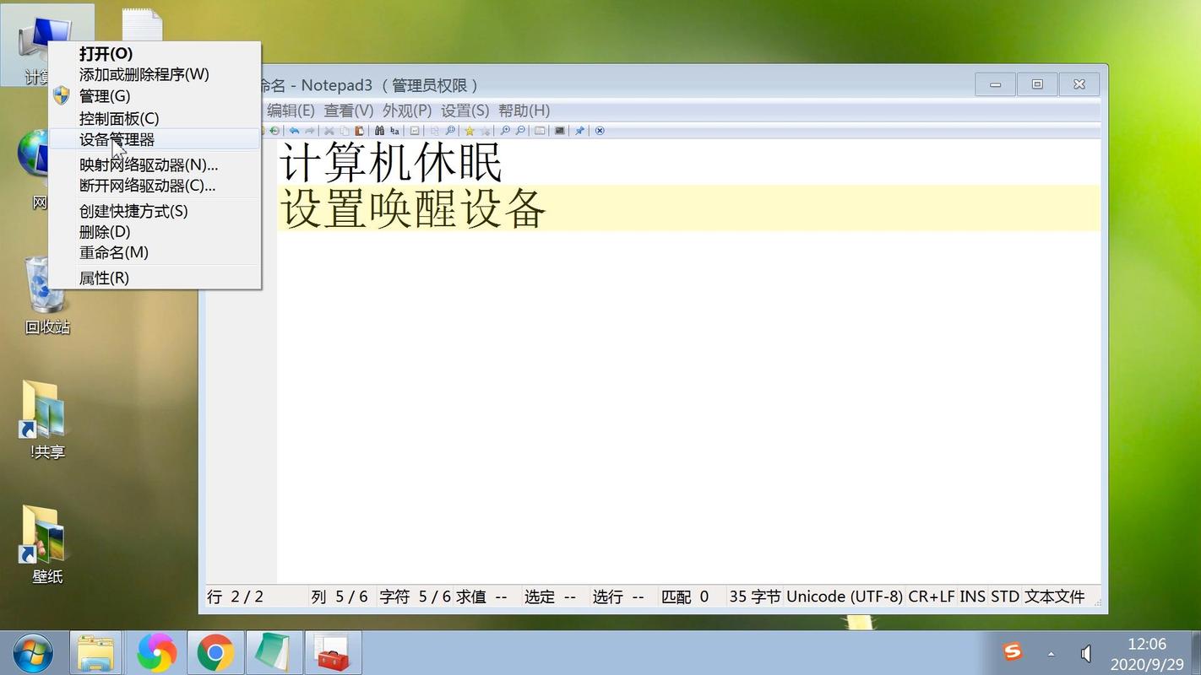The width and height of the screenshot is (1201, 675).
Task: Click the volume speaker in the system tray
Action: (x=1085, y=651)
